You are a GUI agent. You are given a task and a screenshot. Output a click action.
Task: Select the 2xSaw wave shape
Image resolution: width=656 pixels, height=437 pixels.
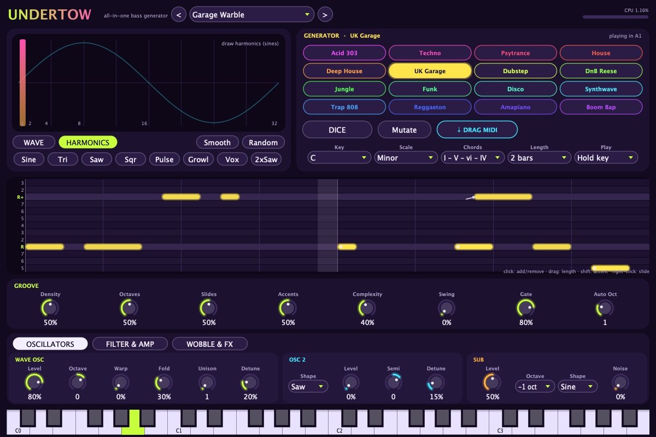pos(266,160)
